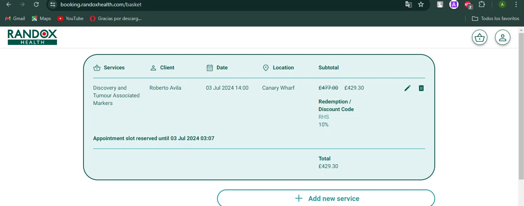The width and height of the screenshot is (524, 206).
Task: Click the Add new service button
Action: coord(326,198)
